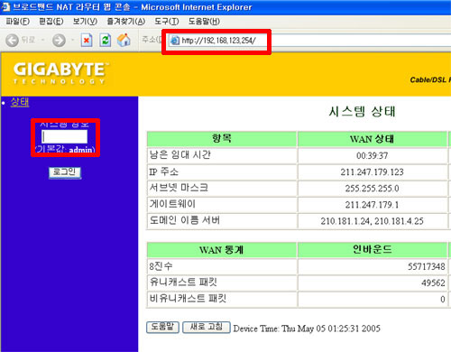Open the Home page icon
The height and width of the screenshot is (352, 451).
[124, 41]
